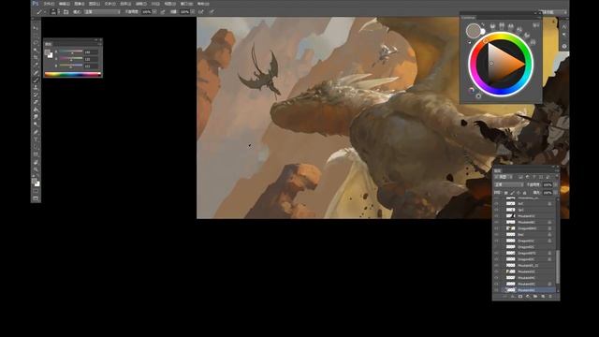599x337 pixels.
Task: Click the R value field in Color panel
Action: pyautogui.click(x=91, y=51)
